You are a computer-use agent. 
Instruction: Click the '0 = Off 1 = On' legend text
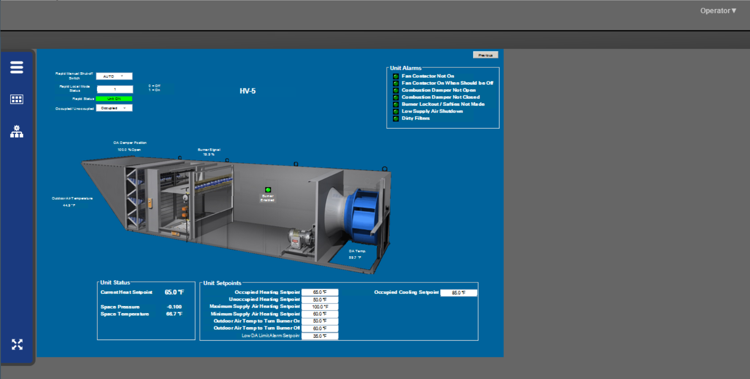tap(154, 88)
